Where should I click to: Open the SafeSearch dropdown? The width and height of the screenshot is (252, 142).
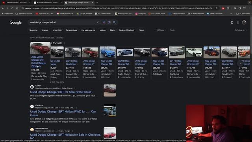coord(241,30)
